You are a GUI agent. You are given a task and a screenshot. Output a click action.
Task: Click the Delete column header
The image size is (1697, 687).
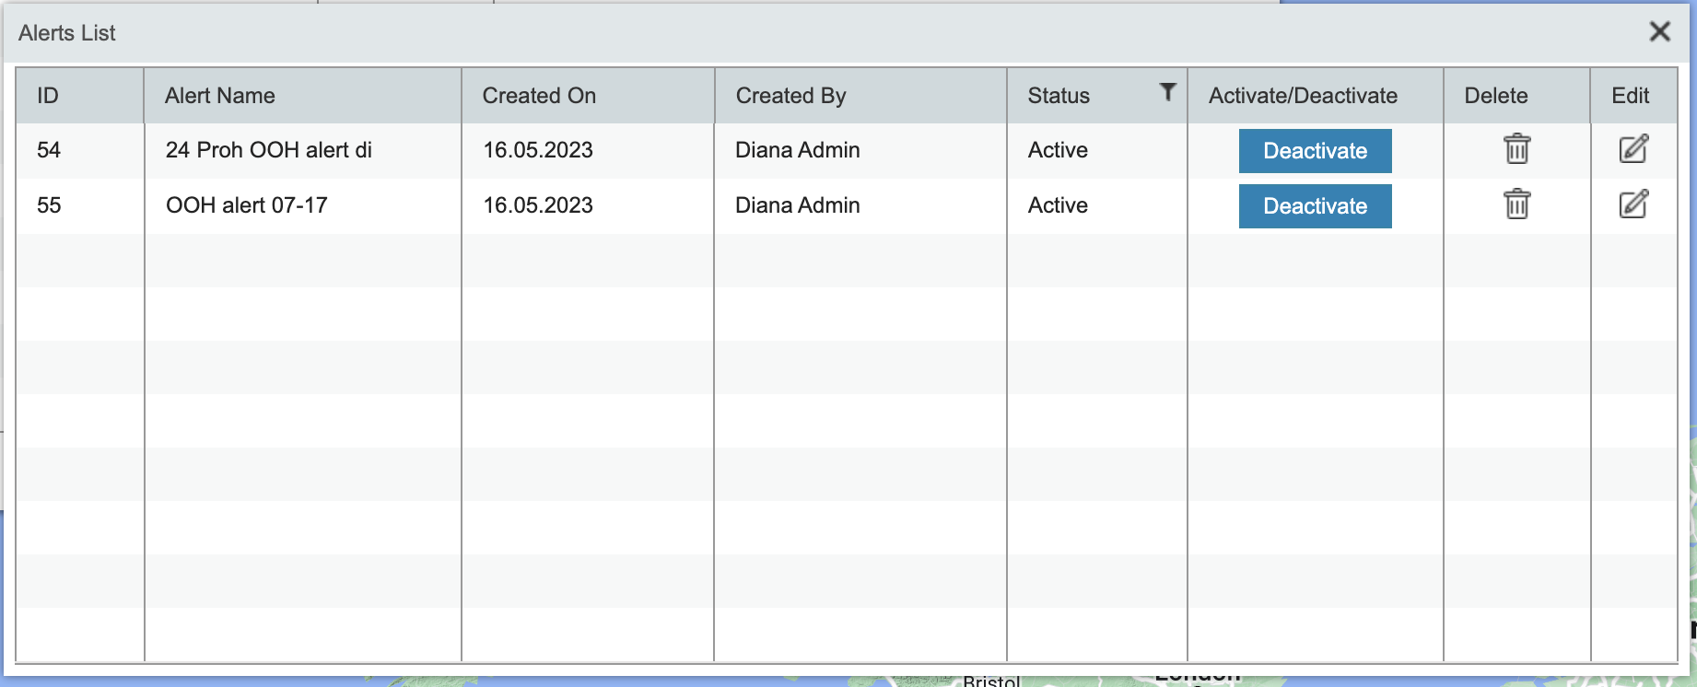(1496, 96)
